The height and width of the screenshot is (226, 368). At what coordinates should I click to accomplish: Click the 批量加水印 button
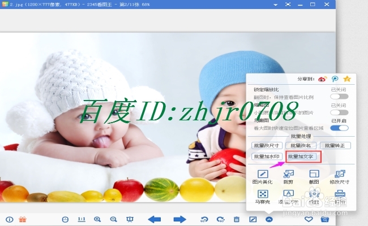267,157
